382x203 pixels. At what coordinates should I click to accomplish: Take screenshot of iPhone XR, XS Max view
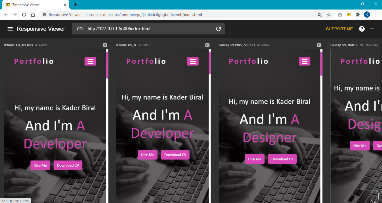(105, 45)
